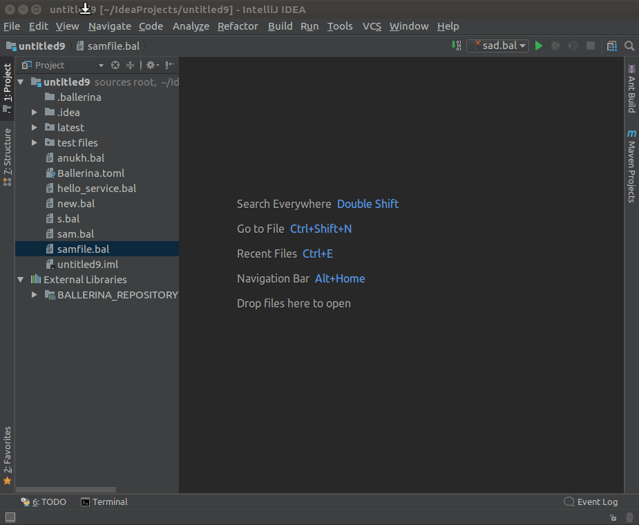Open the 6: TODO tool window
The image size is (639, 525).
(44, 502)
